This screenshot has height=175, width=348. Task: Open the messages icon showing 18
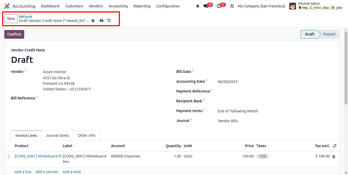click(x=206, y=6)
